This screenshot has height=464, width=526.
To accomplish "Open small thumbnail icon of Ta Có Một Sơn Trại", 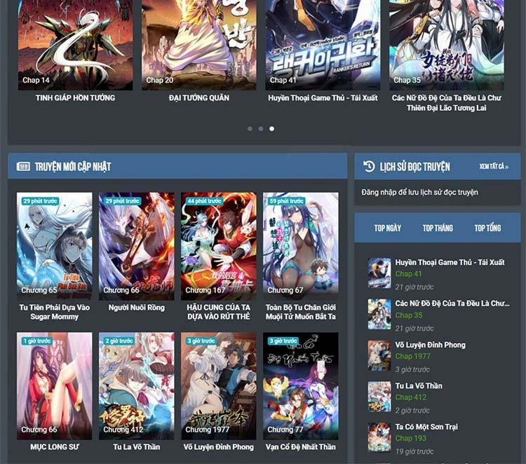I will click(379, 437).
